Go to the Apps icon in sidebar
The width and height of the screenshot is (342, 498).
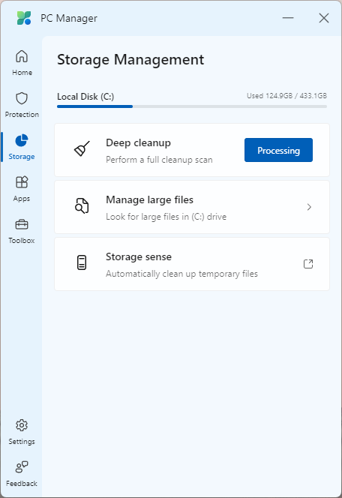coord(22,182)
